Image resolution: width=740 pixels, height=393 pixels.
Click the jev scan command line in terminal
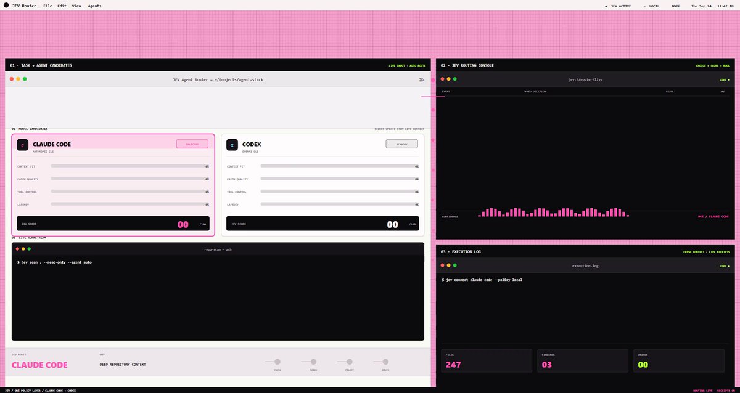point(55,262)
